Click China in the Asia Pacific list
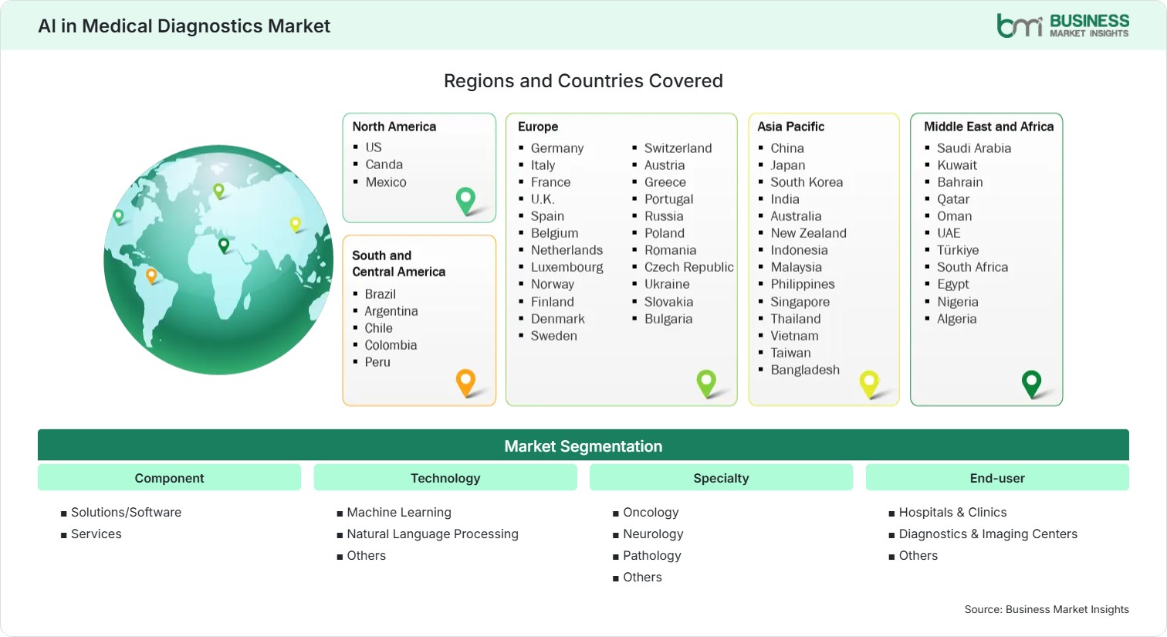 pyautogui.click(x=787, y=148)
